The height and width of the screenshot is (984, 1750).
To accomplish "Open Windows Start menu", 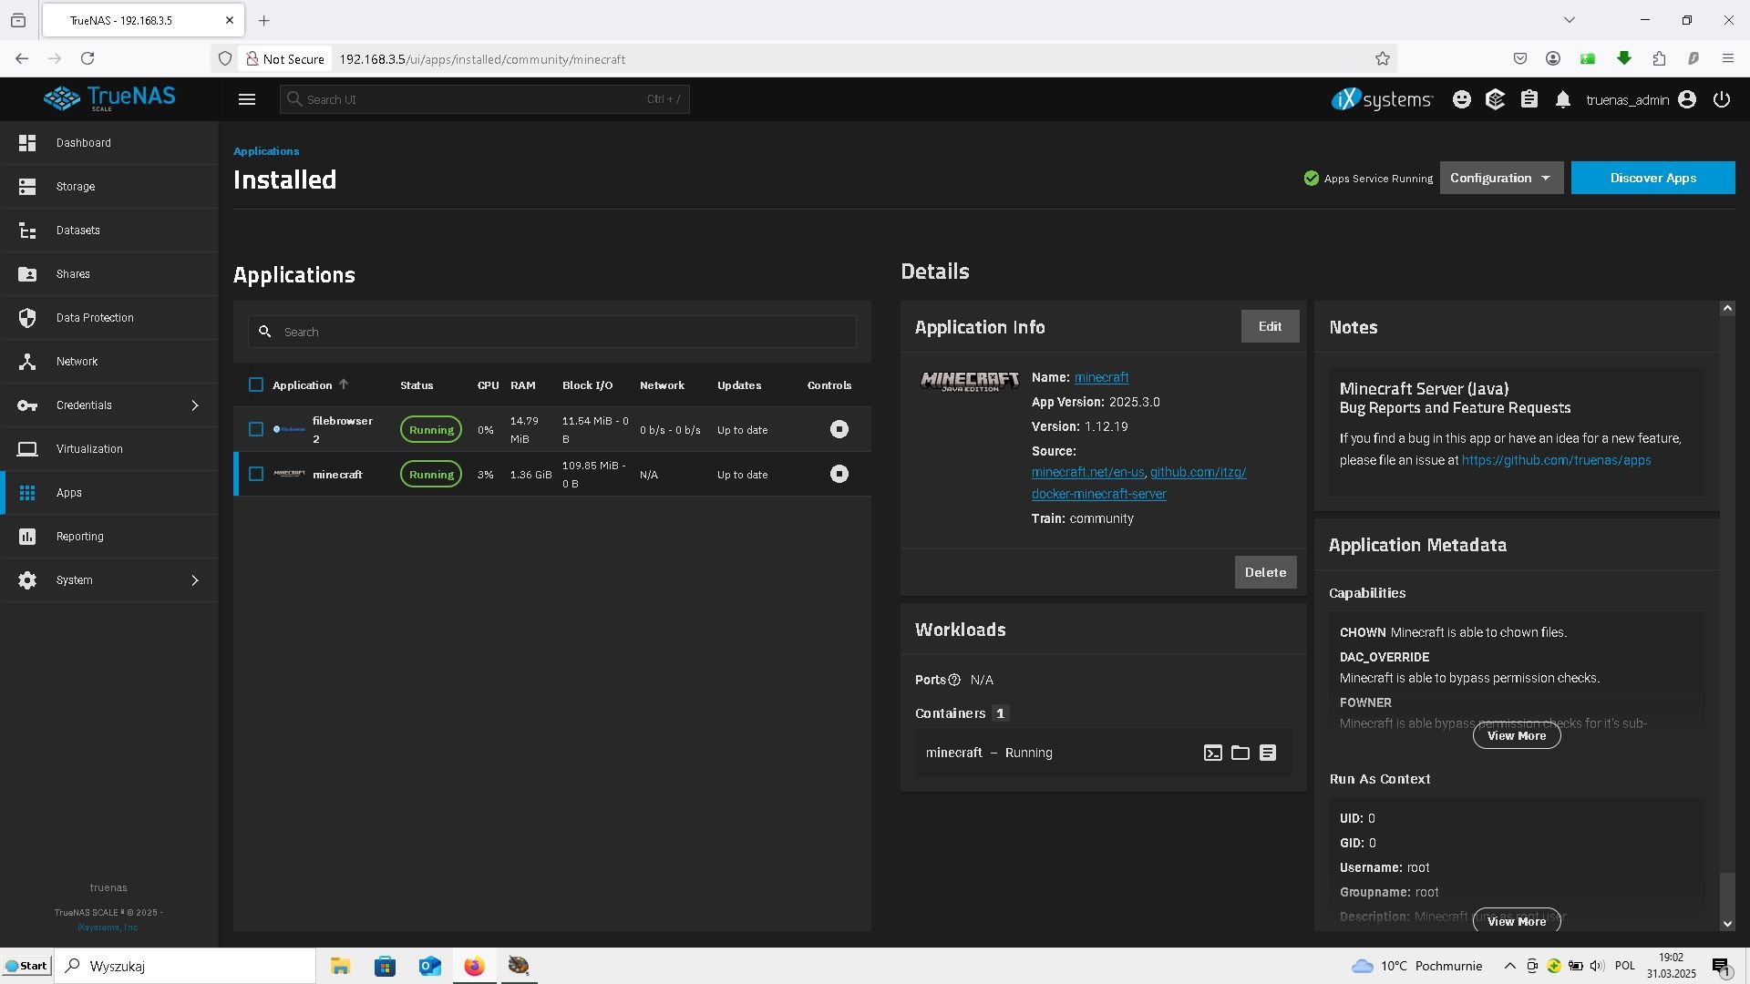I will (26, 966).
